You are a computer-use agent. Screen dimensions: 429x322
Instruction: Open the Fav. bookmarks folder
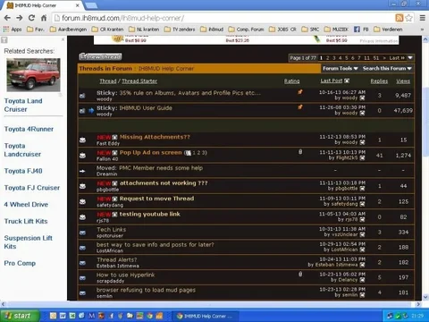tap(36, 30)
